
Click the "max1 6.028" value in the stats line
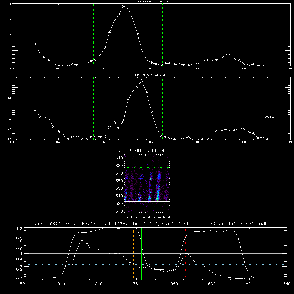[x=81, y=224]
